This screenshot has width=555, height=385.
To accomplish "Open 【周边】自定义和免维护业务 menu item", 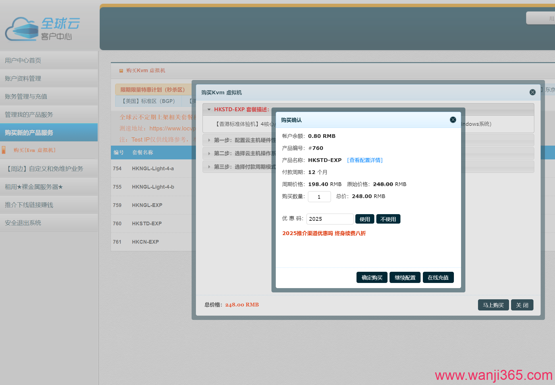I will pyautogui.click(x=49, y=169).
